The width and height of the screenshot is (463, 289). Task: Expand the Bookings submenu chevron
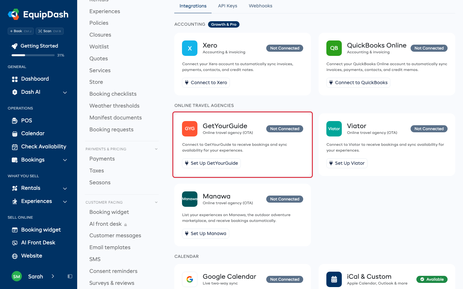pyautogui.click(x=65, y=160)
